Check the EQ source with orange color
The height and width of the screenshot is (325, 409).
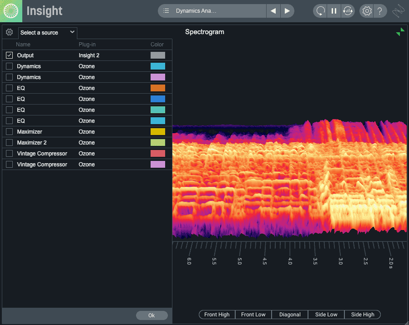click(10, 88)
